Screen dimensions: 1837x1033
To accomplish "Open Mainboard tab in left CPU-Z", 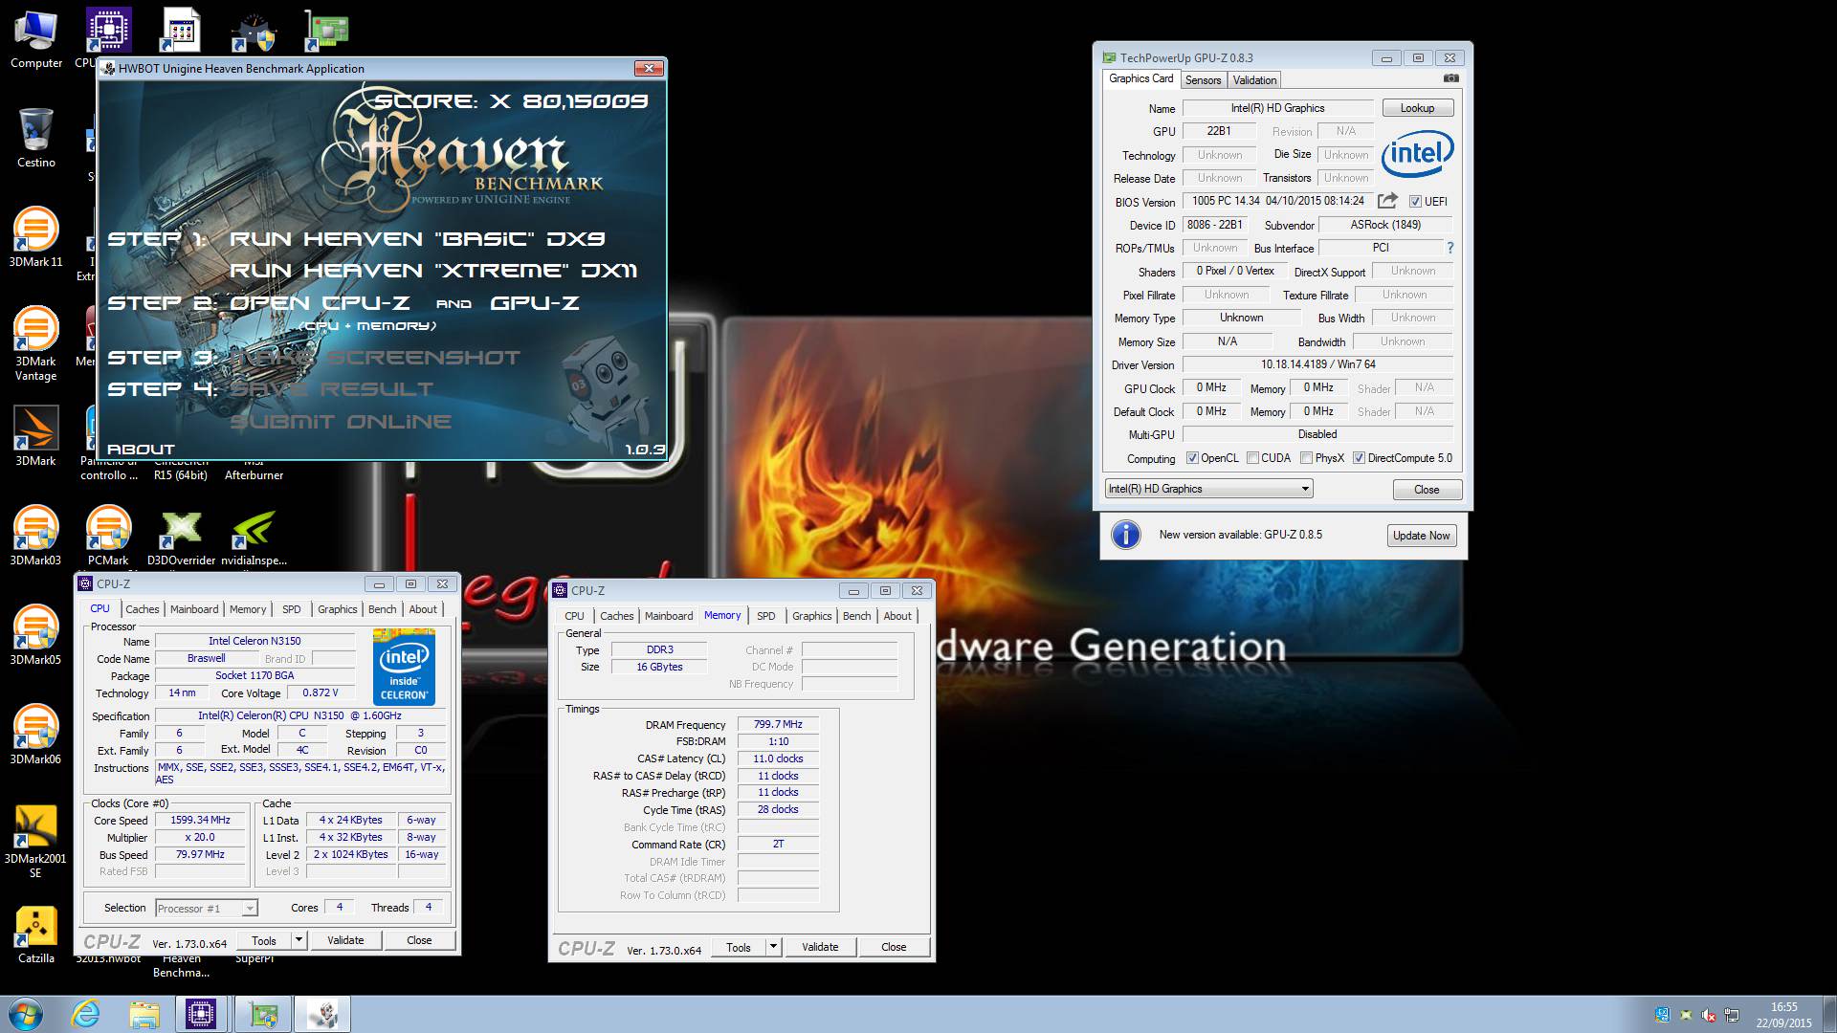I will [194, 609].
